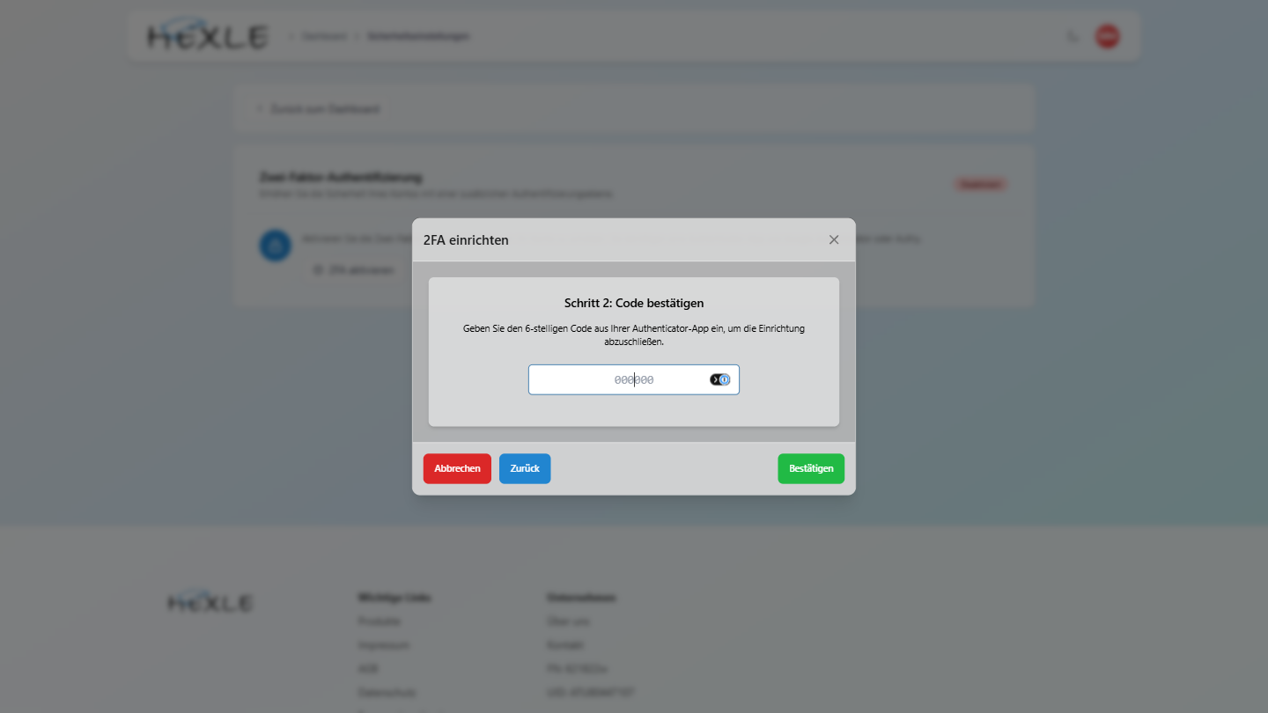Toggle the dark mode icon beside avatar

[x=1073, y=36]
